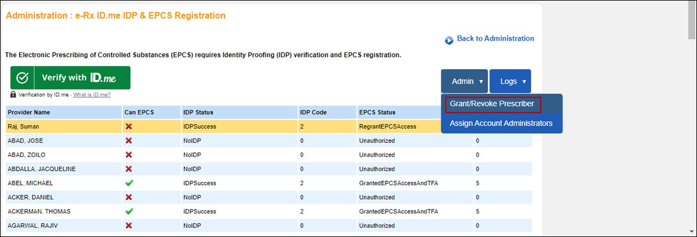
Task: Select the Provider Name column header
Action: (x=29, y=112)
